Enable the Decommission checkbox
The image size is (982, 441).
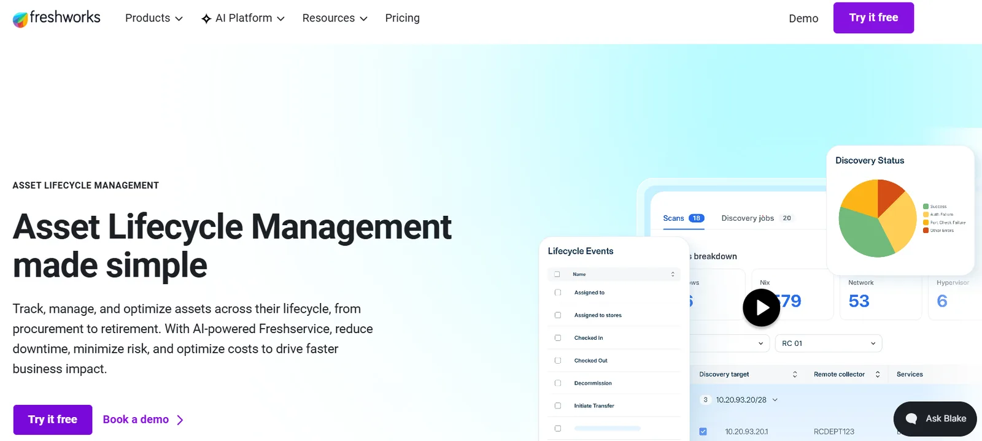(558, 383)
